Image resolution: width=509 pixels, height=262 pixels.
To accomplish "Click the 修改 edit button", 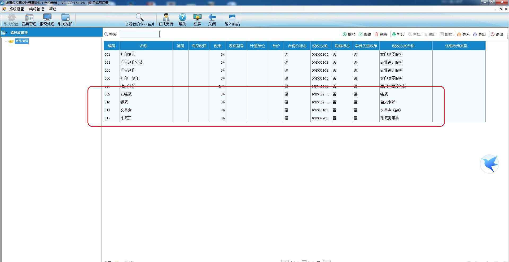I will (x=365, y=34).
